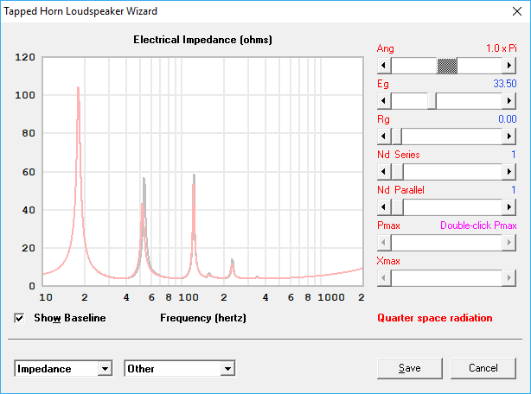The height and width of the screenshot is (394, 531).
Task: Click the Cancel button
Action: click(x=483, y=368)
